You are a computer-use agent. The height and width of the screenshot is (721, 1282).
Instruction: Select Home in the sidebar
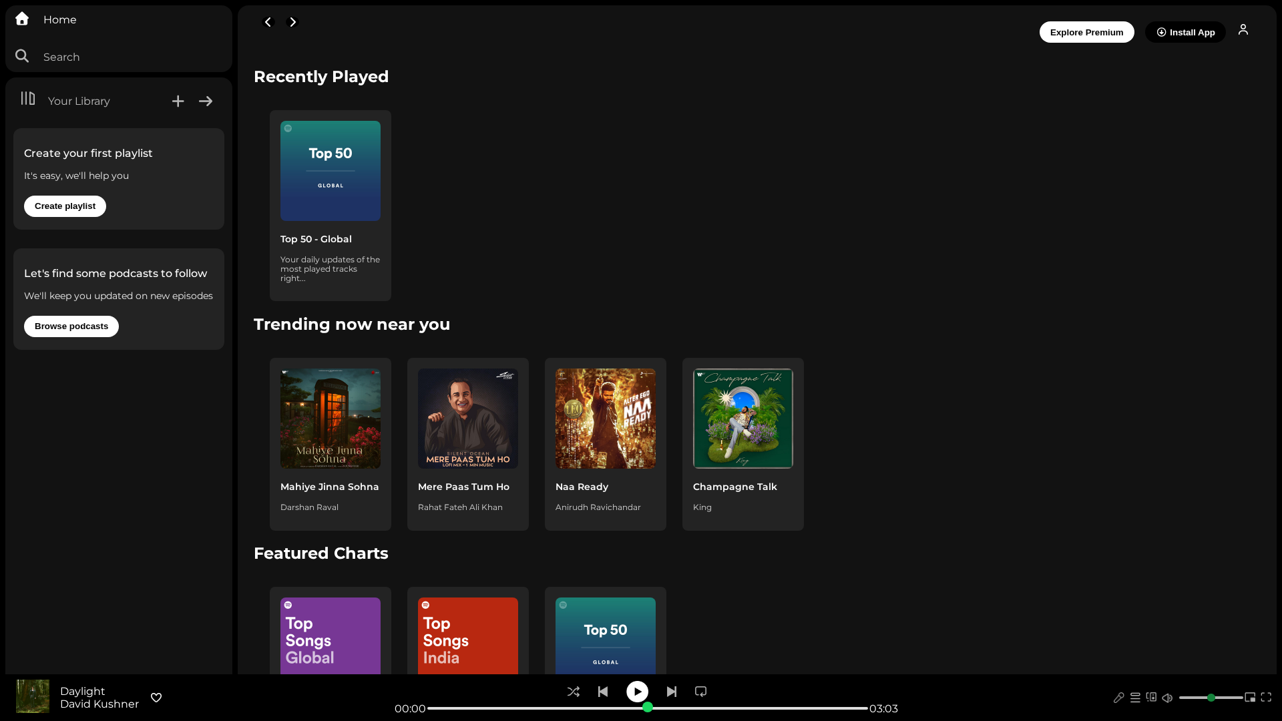point(60,20)
